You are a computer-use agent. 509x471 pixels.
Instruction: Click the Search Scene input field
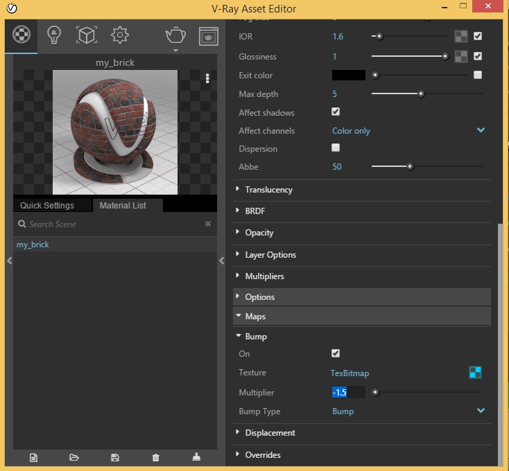tap(111, 224)
